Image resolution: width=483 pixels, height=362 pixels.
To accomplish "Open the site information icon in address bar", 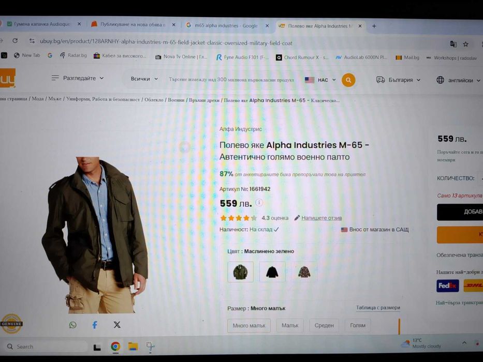I will (32, 41).
